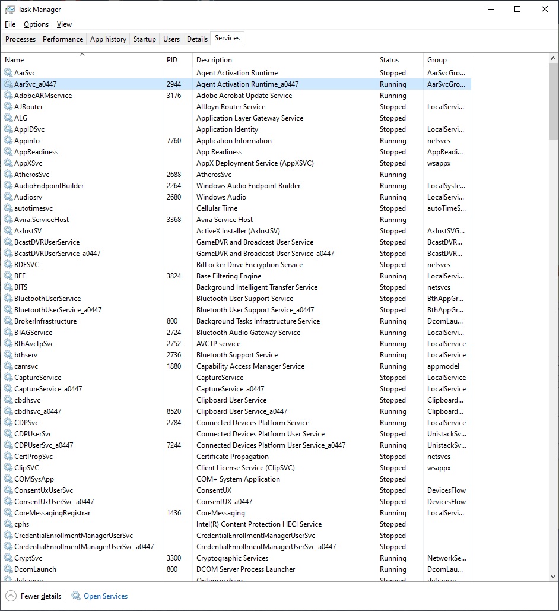The height and width of the screenshot is (611, 559).
Task: Click PID 8520 for cbdhsvc_a0447
Action: (x=174, y=411)
